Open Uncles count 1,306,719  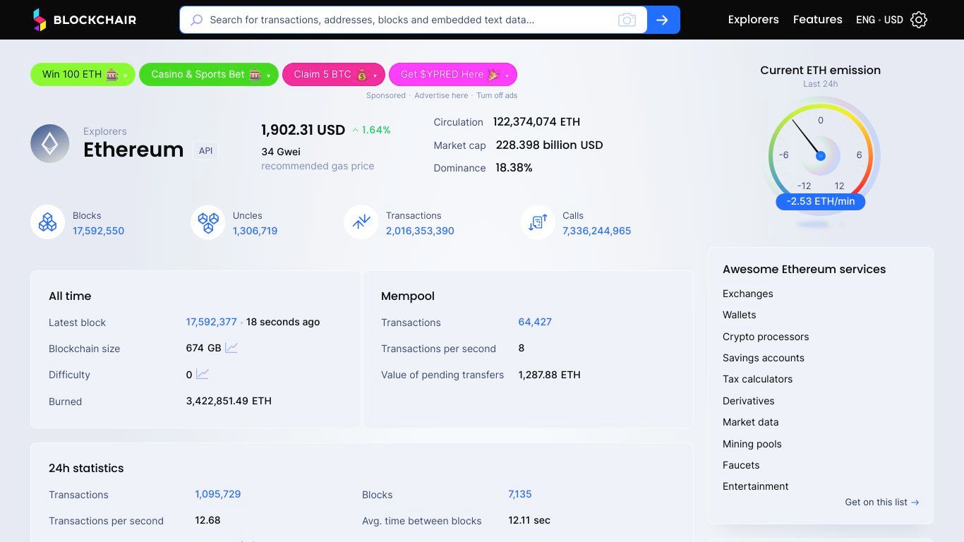tap(255, 231)
